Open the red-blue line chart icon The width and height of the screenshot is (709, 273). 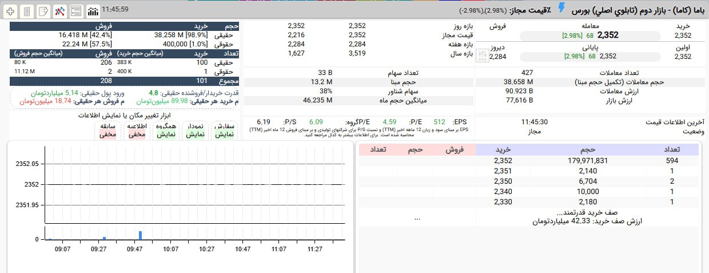(x=59, y=11)
